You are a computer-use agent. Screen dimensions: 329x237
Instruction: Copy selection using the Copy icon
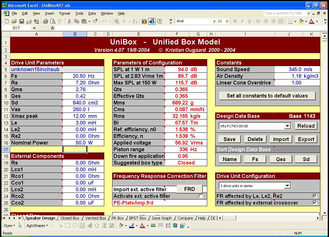(x=77, y=21)
